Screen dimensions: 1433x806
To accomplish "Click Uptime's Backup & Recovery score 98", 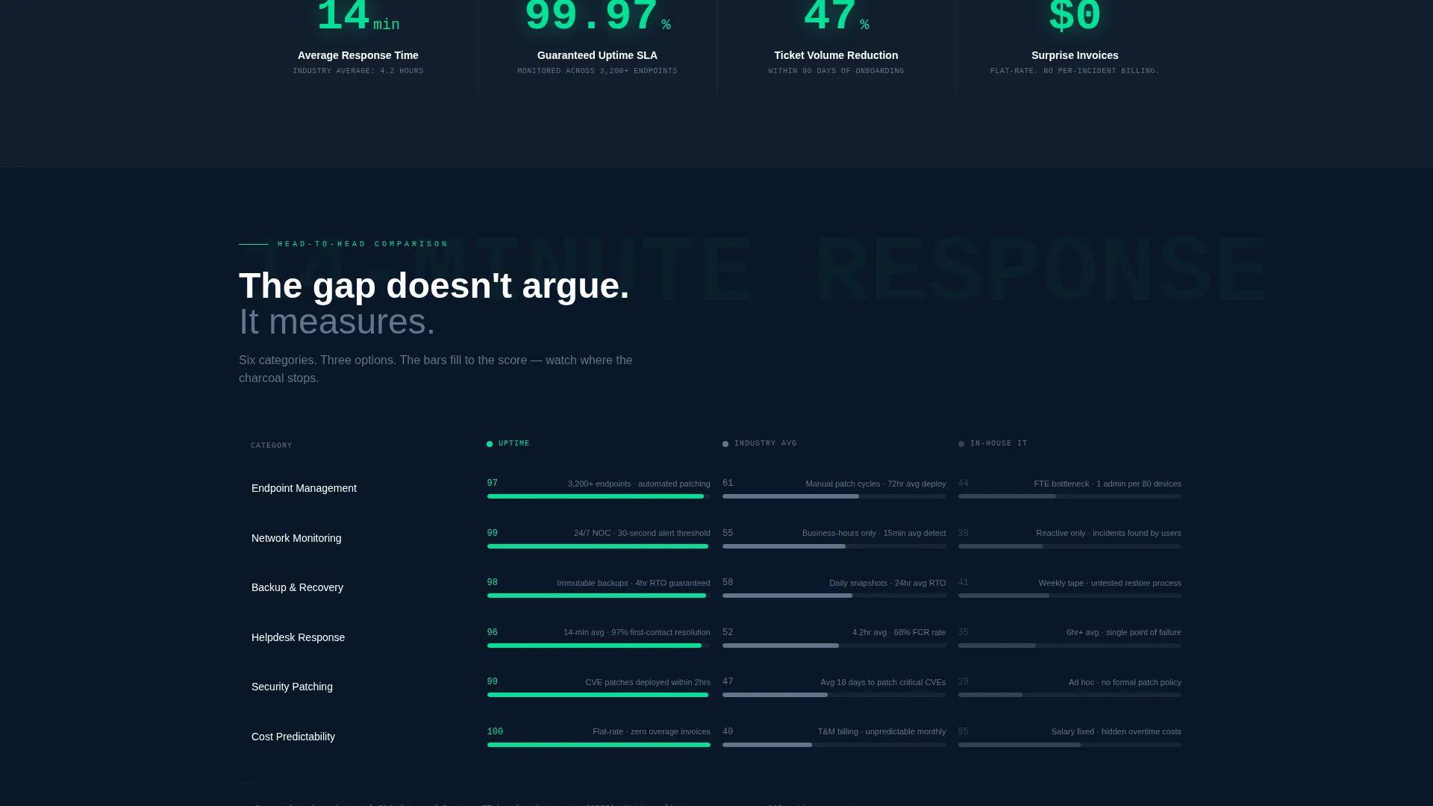I will [x=493, y=583].
